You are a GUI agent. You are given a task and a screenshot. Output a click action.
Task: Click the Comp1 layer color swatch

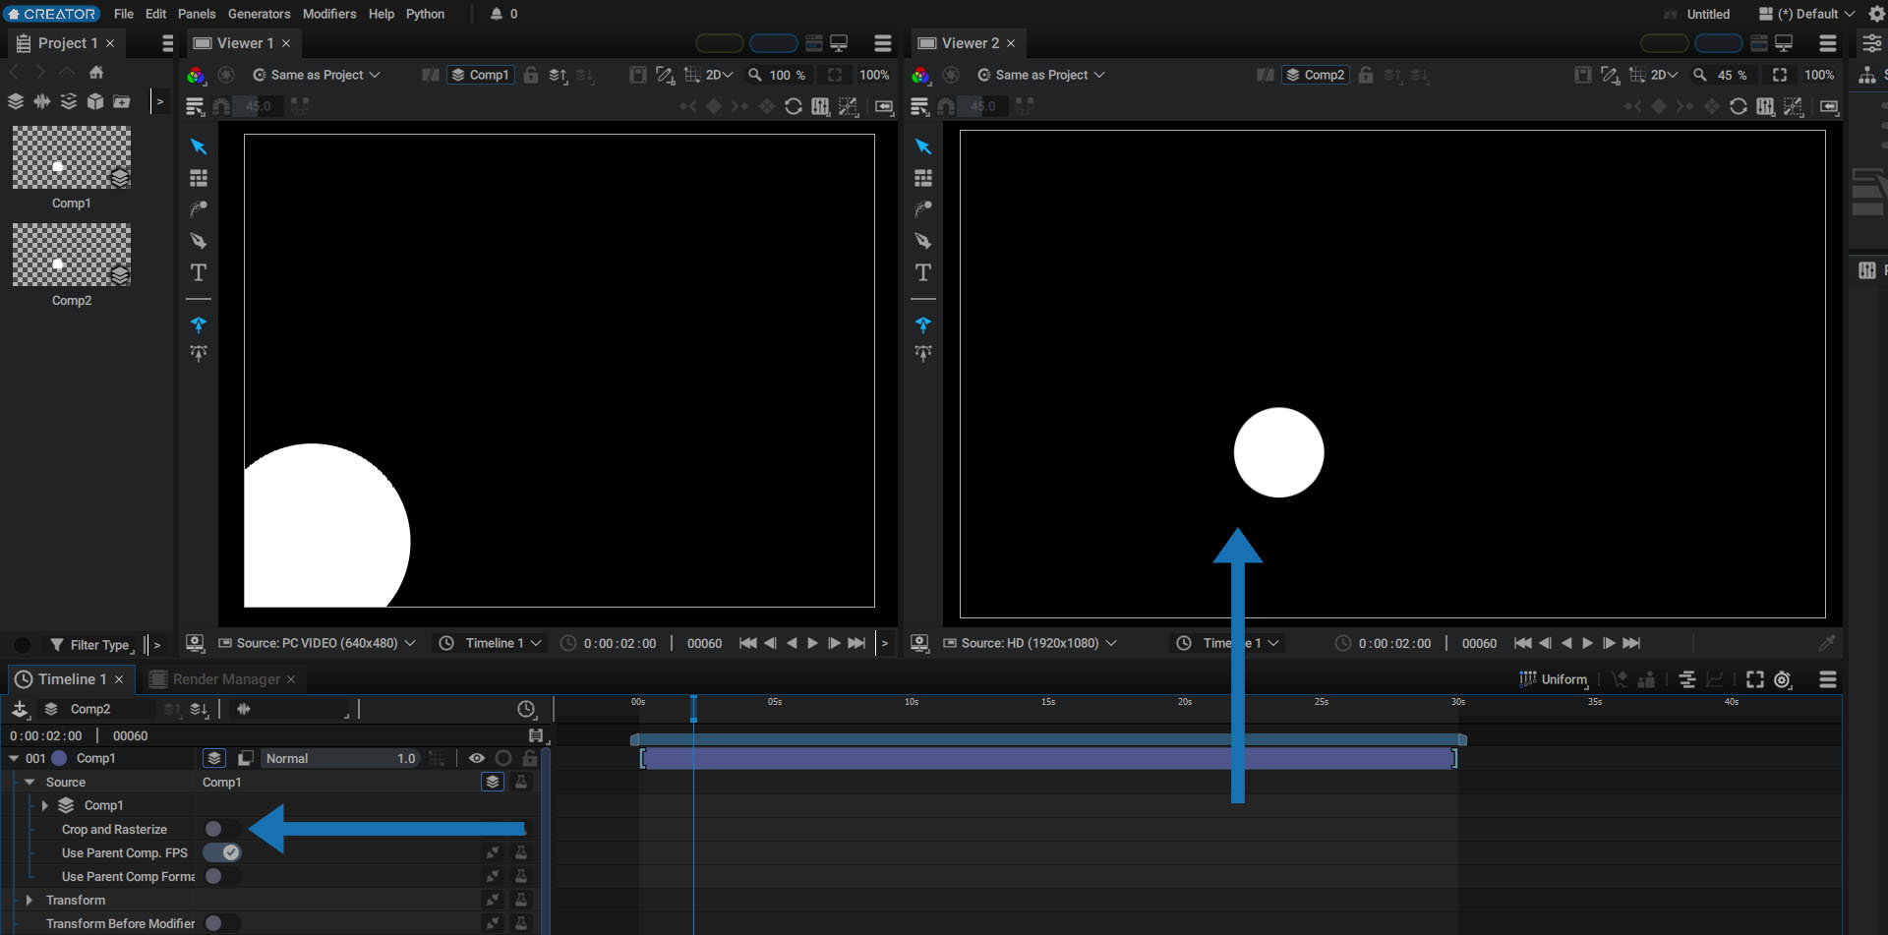[x=59, y=758]
